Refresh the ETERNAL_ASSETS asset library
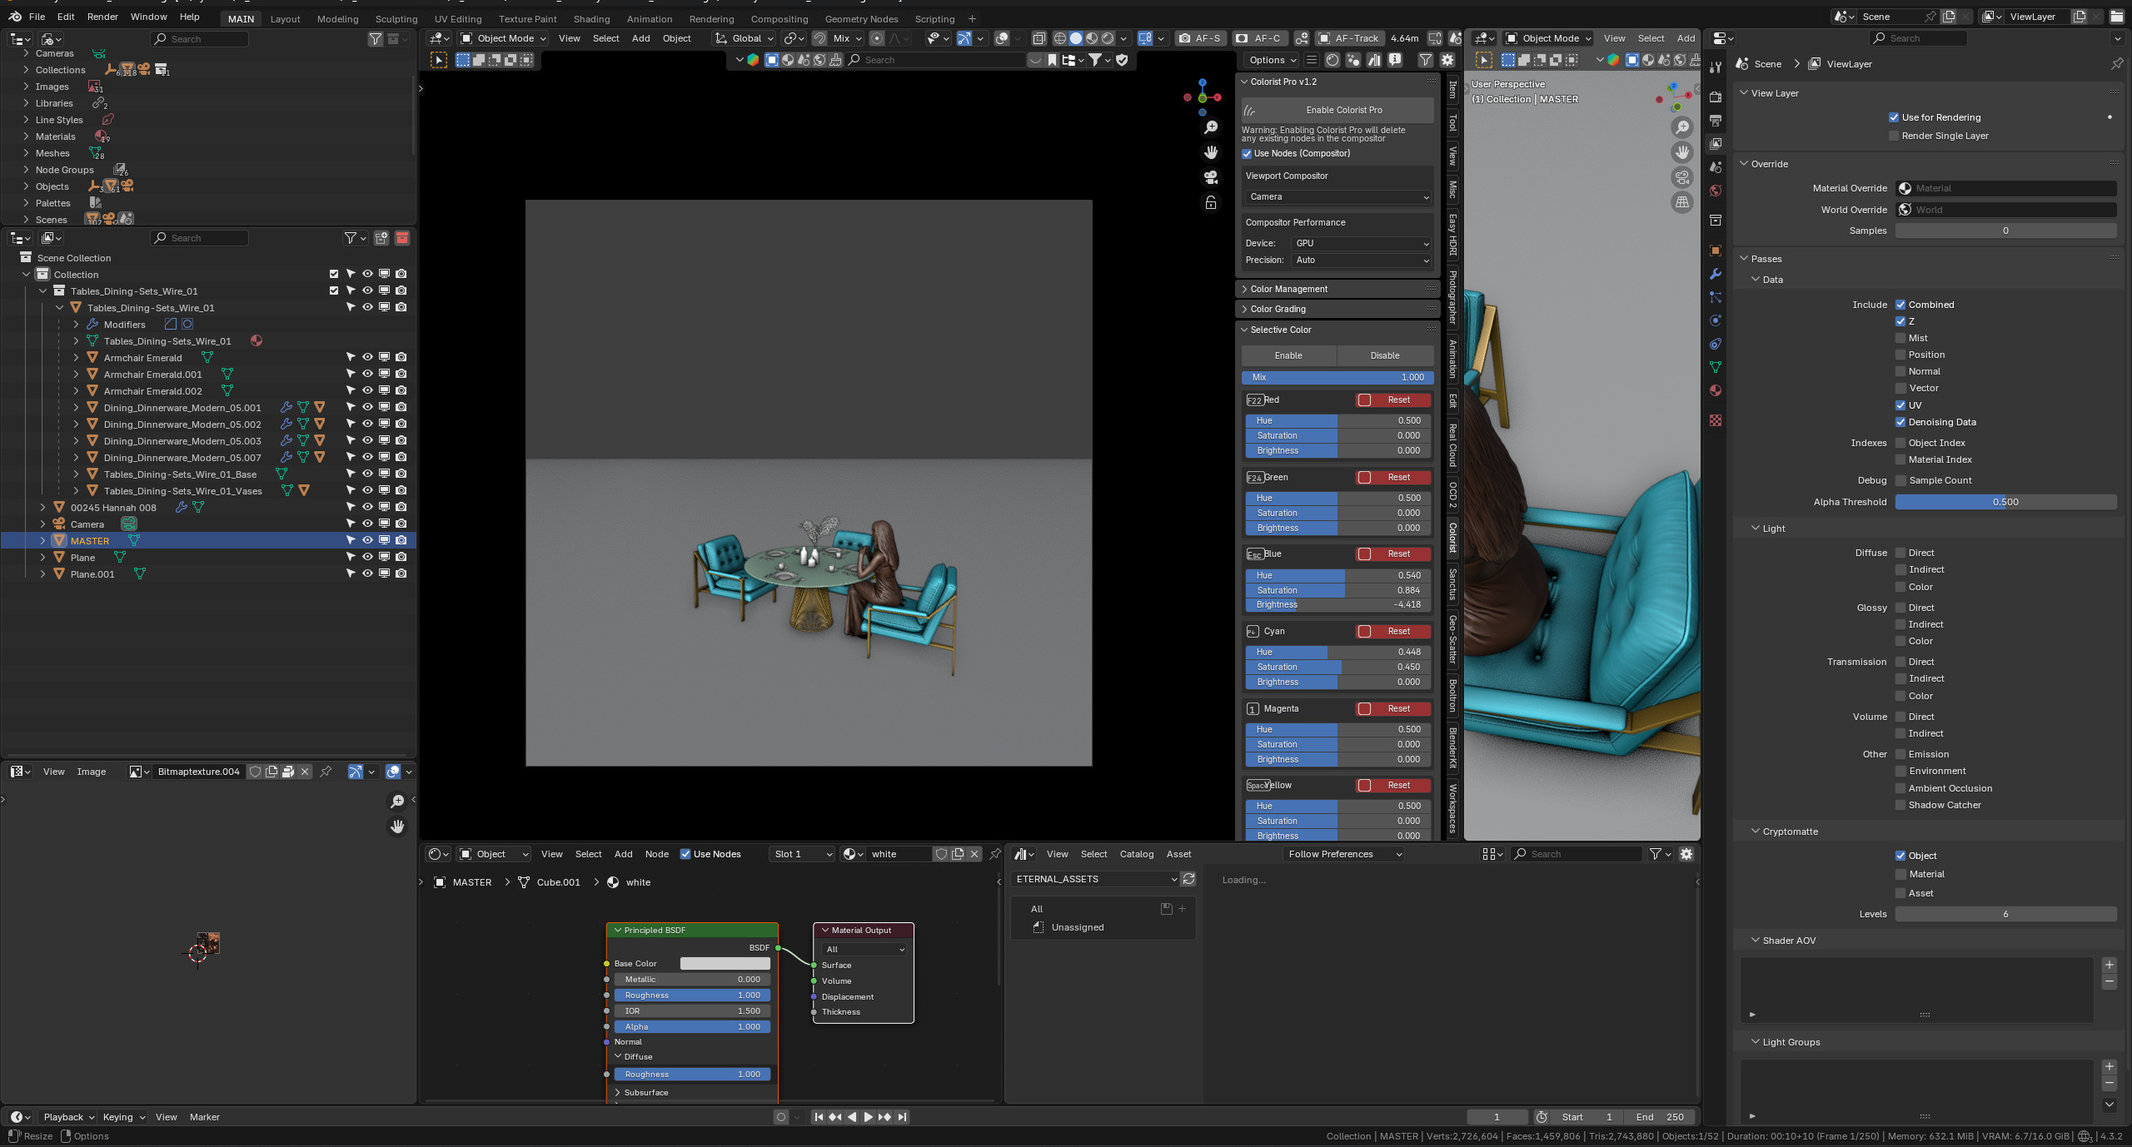The image size is (2132, 1147). (x=1188, y=879)
